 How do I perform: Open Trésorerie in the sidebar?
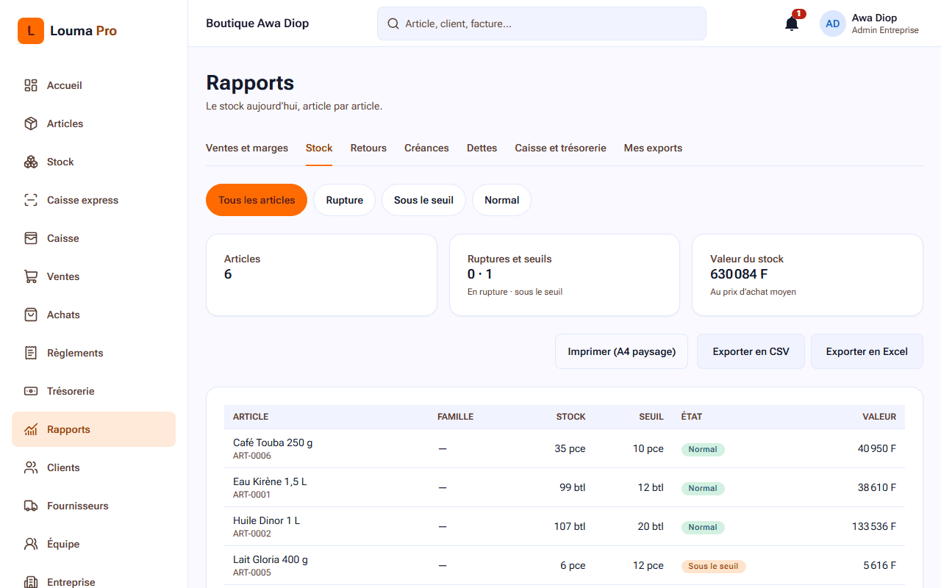point(93,391)
